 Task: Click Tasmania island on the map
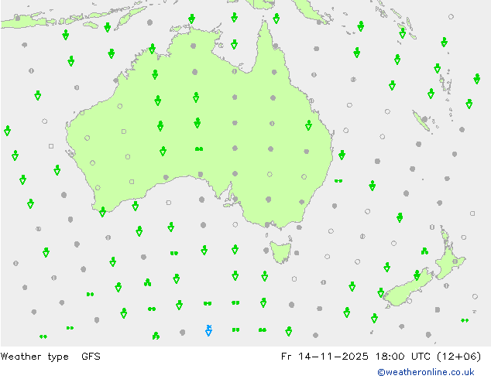[x=281, y=251]
